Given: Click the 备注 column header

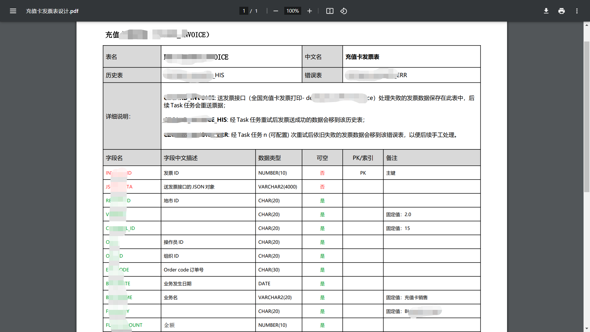Looking at the screenshot, I should [x=432, y=158].
